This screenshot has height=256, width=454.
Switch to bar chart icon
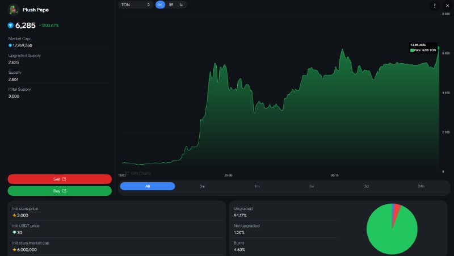click(182, 5)
